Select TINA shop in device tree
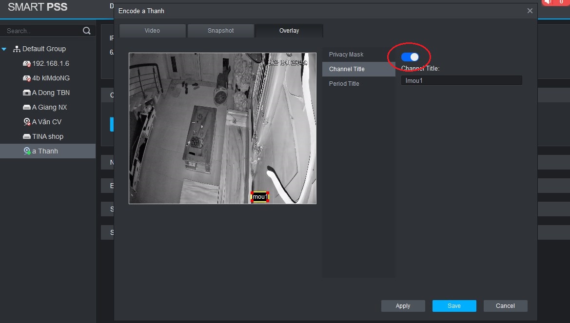This screenshot has width=570, height=323. click(48, 136)
